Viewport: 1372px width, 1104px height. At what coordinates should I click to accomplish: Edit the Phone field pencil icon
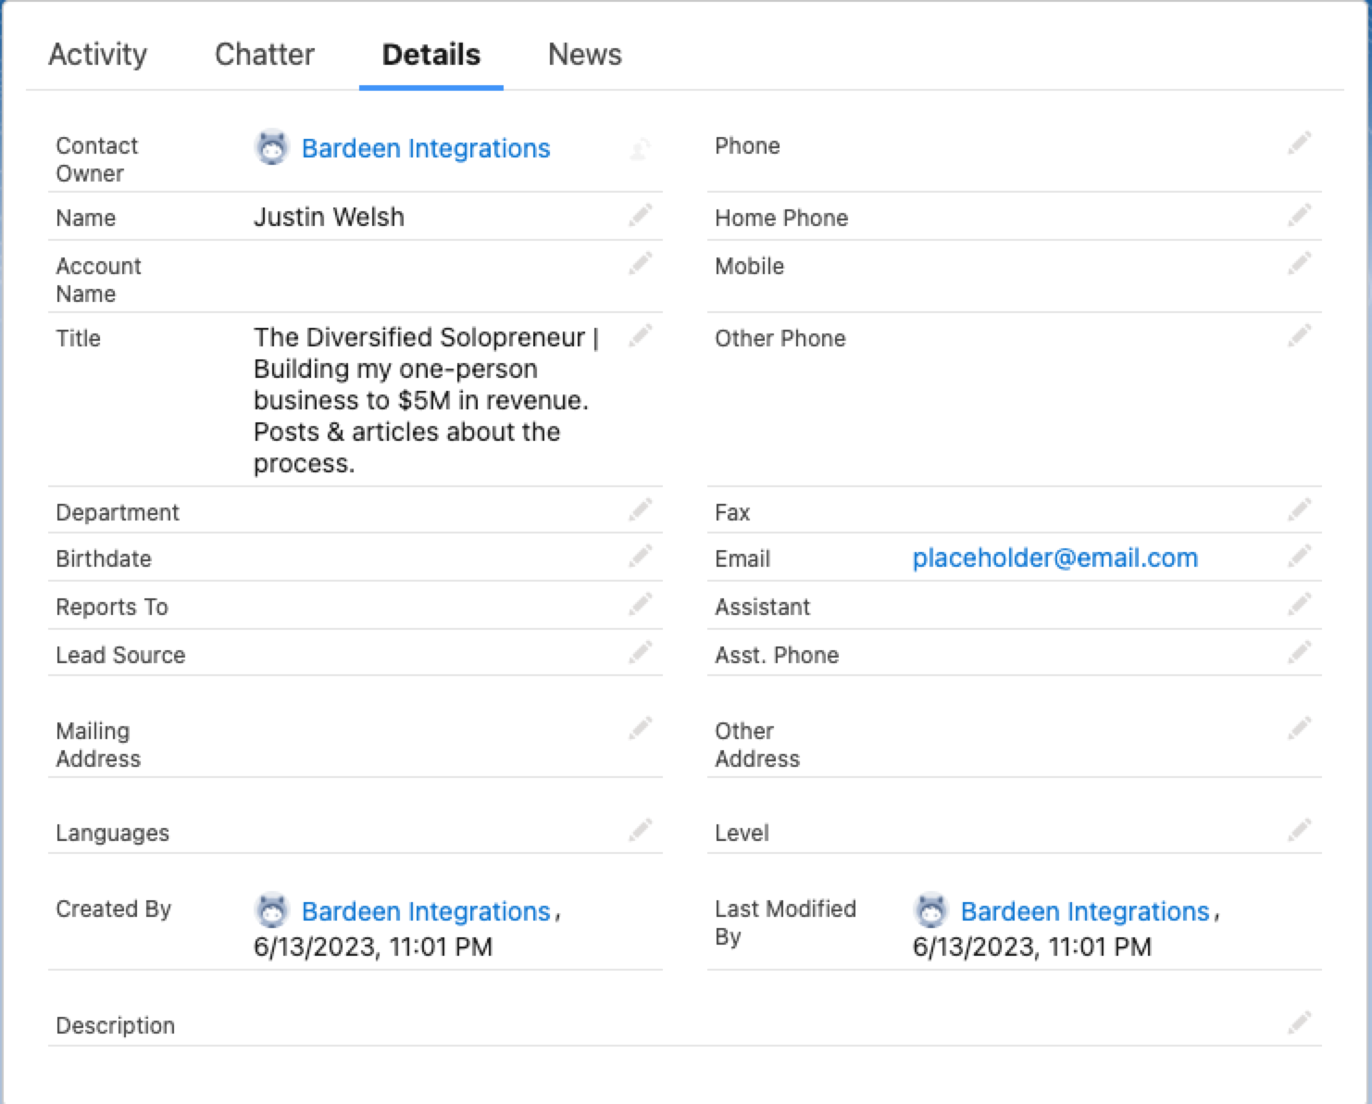(1300, 144)
